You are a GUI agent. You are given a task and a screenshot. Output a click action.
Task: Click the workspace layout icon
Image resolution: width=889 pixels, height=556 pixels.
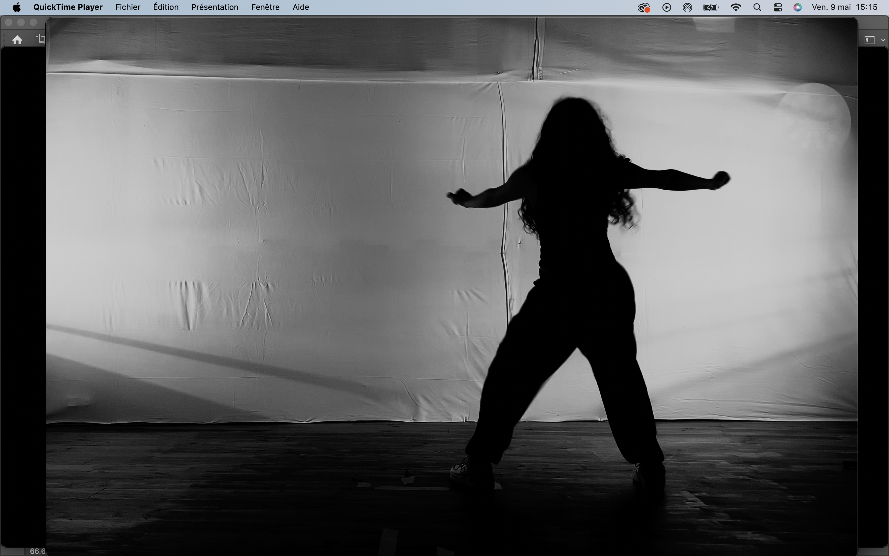(x=869, y=40)
